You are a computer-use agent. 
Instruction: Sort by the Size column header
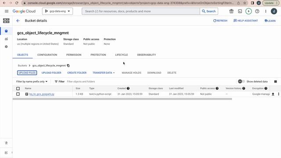[78, 88]
